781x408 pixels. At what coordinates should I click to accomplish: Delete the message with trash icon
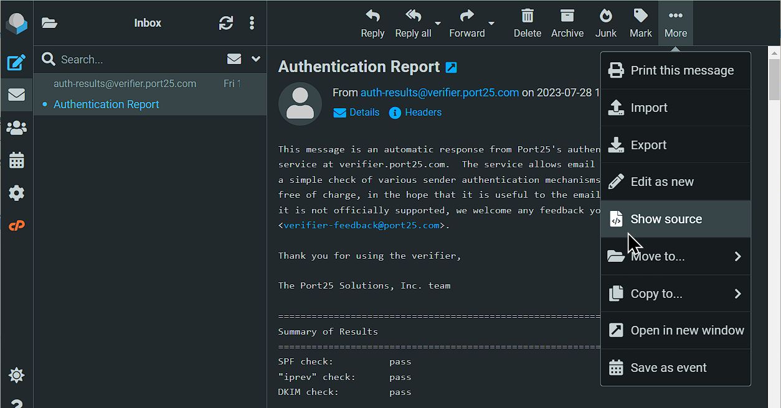[528, 23]
